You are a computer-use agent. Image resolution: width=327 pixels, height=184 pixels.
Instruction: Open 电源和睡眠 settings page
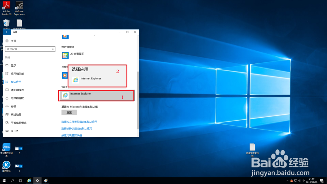pos(15,98)
